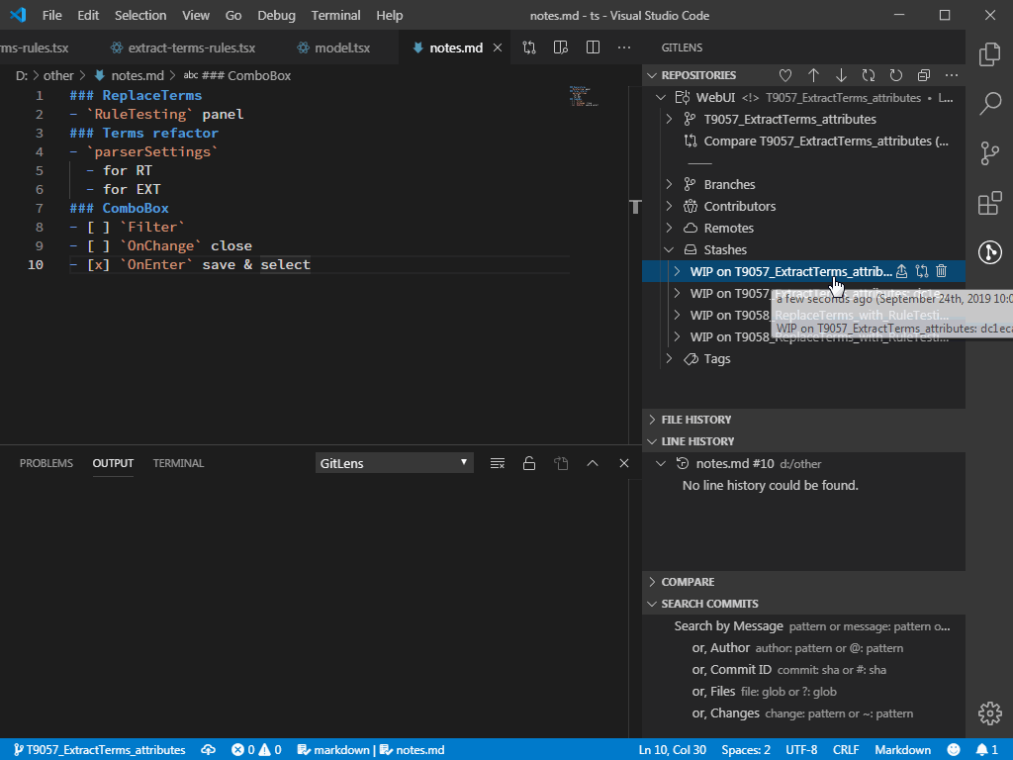
Task: Switch to the model.tsx tab
Action: tap(333, 47)
